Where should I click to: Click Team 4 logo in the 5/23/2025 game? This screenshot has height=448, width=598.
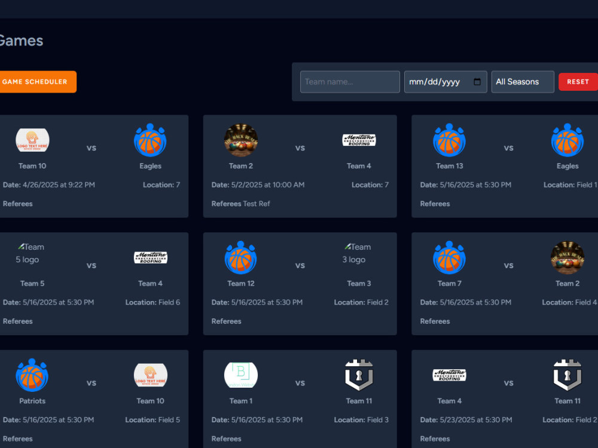(x=449, y=375)
